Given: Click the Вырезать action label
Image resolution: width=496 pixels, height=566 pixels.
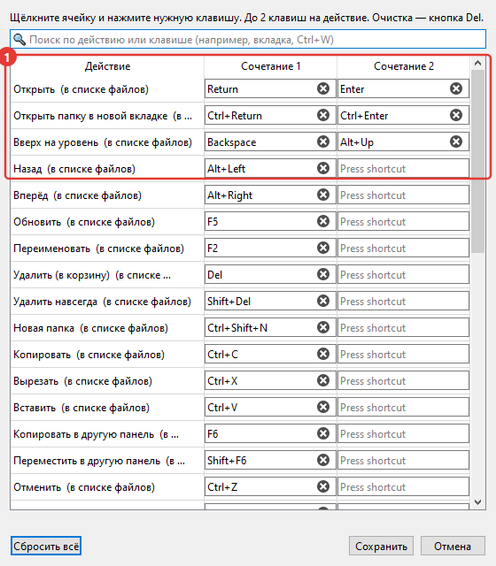Looking at the screenshot, I should pyautogui.click(x=82, y=381).
